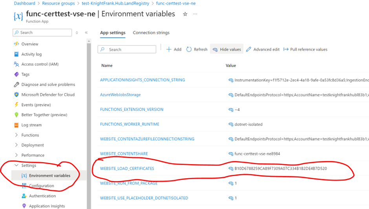Toggle visibility of WEBSITE_USE_PLACEHOLDER_DOTNETISOLATED value
Viewport: 369px width, 209px height.
click(231, 198)
